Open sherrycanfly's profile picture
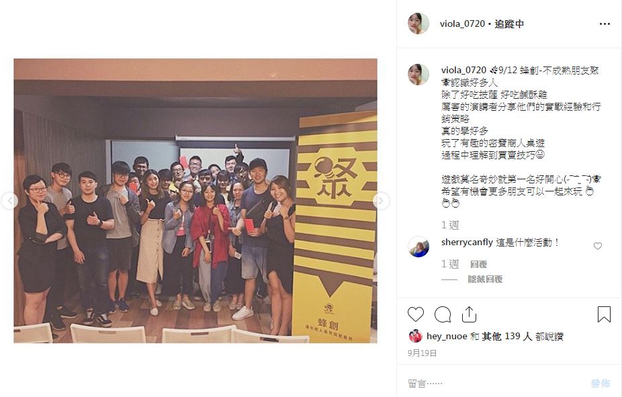Screen dimensions: 622x397 [x=418, y=247]
